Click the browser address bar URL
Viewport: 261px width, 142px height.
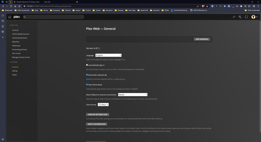[x=49, y=6]
